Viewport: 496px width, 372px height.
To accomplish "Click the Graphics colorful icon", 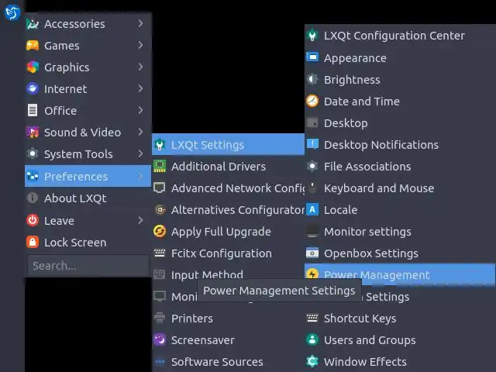I will (x=33, y=67).
